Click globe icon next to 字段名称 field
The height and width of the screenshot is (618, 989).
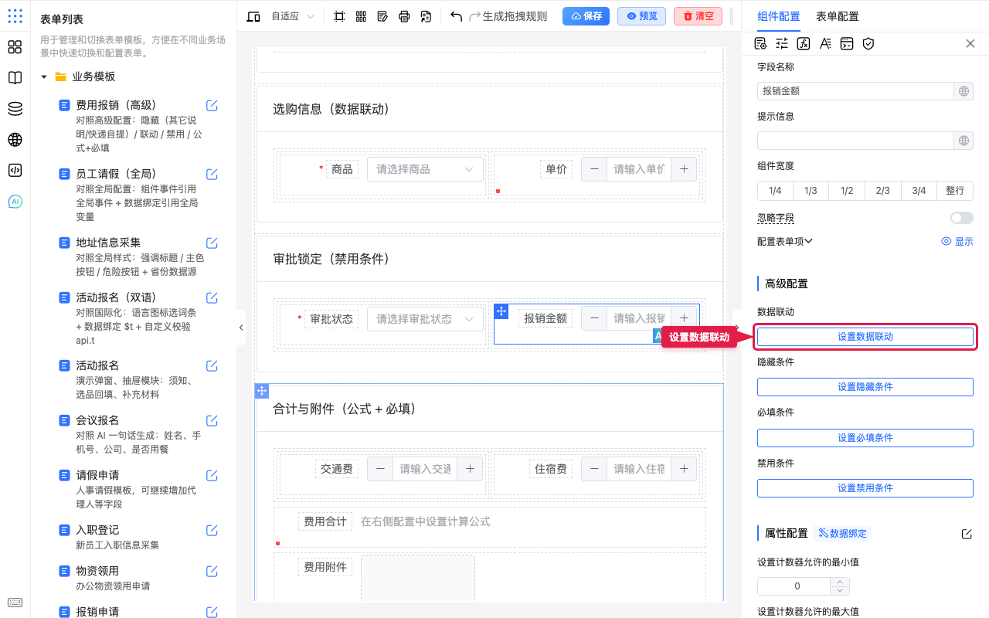[x=964, y=91]
